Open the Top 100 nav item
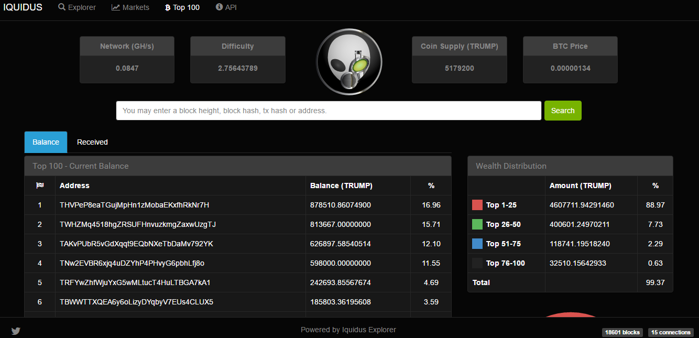 182,7
